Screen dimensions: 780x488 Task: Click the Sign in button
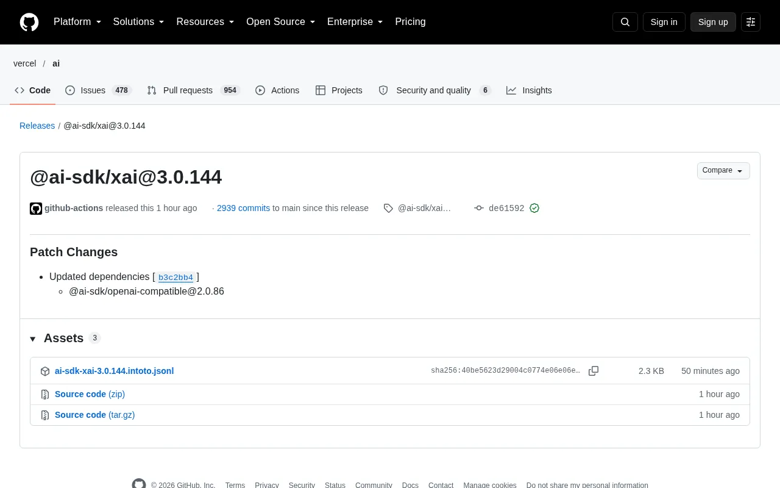664,22
